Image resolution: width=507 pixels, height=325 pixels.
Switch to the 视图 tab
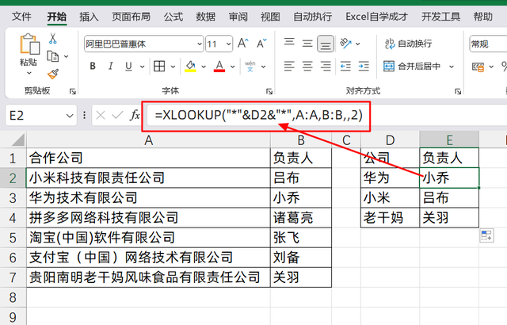point(270,17)
